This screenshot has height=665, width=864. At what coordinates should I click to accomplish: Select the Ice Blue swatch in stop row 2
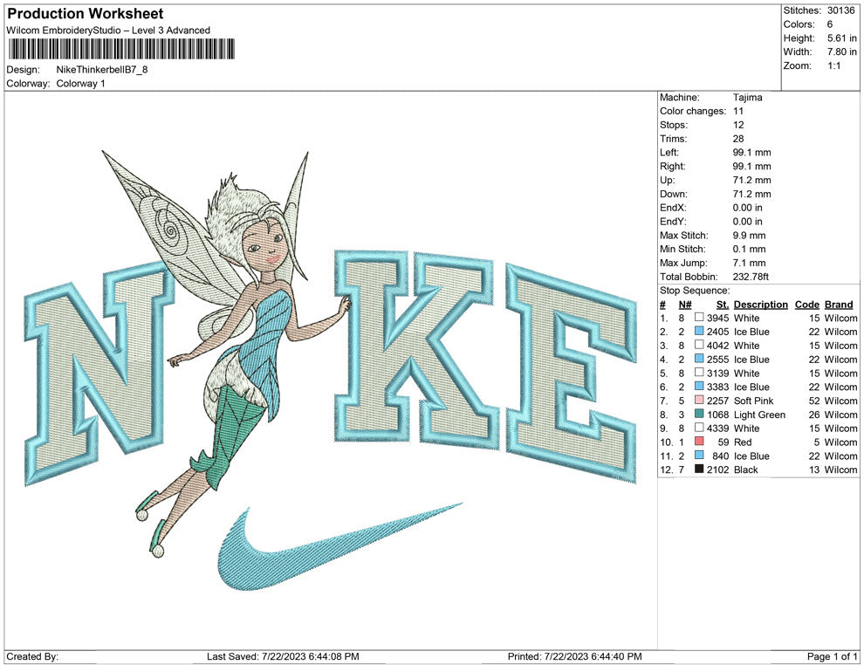[699, 331]
